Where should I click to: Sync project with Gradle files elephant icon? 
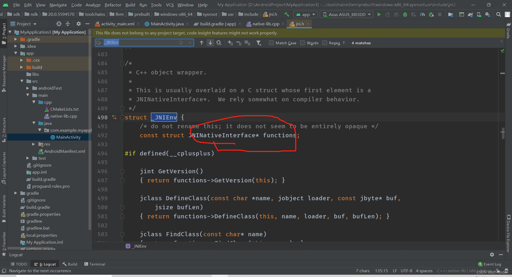(x=470, y=14)
